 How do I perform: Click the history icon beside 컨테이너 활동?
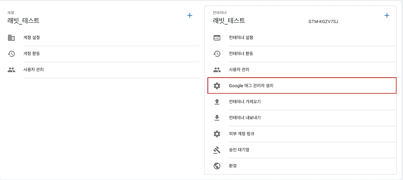click(217, 54)
